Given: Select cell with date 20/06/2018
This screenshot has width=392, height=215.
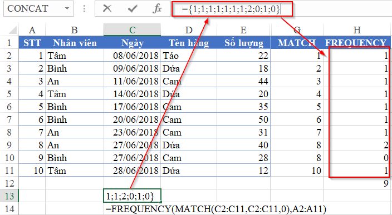Looking at the screenshot, I should point(133,119).
